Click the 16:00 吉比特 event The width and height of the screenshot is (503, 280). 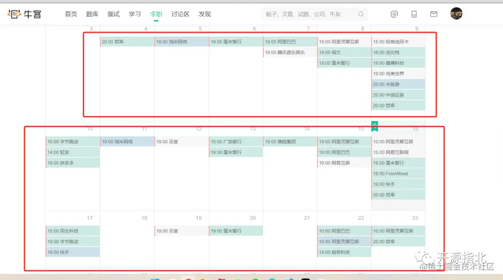[398, 52]
